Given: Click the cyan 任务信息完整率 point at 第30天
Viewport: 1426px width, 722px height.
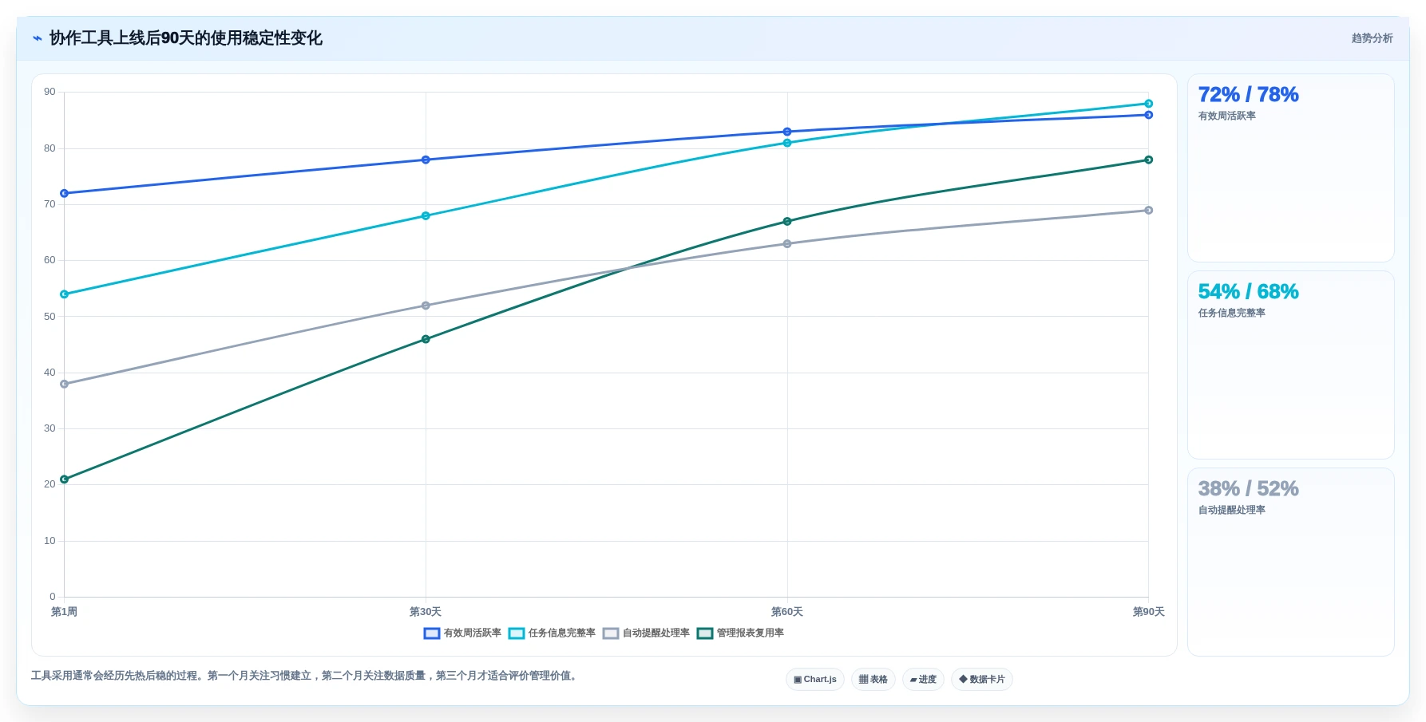Looking at the screenshot, I should pos(426,216).
